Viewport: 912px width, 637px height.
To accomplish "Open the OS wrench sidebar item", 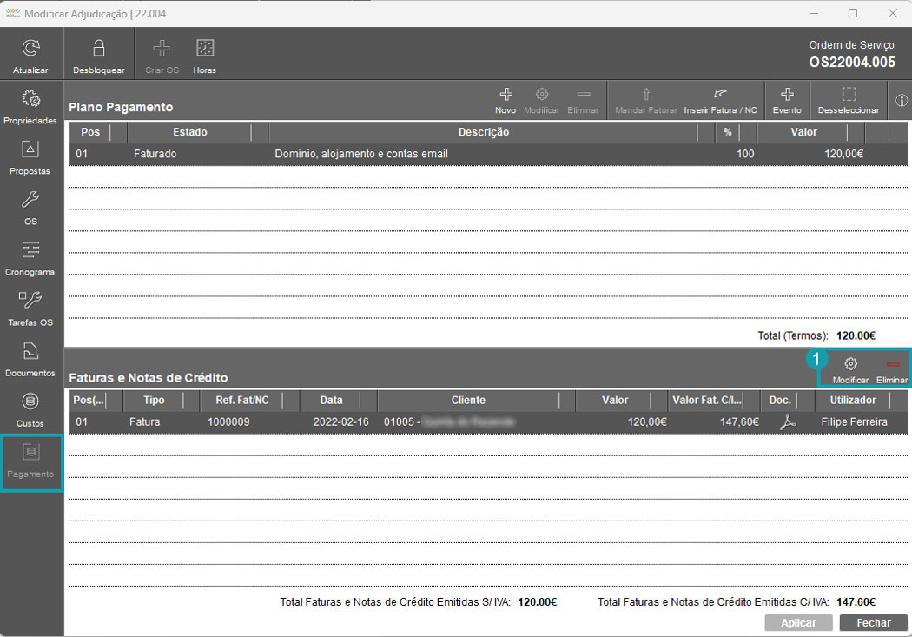I will (x=30, y=208).
